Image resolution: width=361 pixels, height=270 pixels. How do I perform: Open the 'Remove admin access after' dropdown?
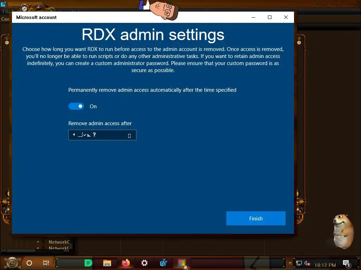[x=102, y=135]
